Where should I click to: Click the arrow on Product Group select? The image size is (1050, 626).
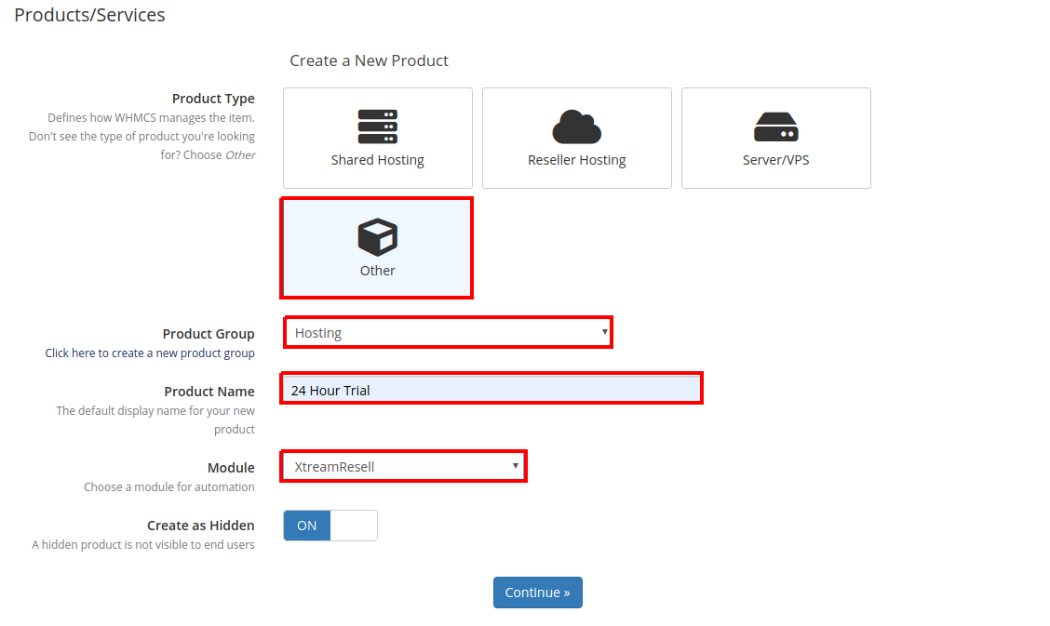coord(604,331)
